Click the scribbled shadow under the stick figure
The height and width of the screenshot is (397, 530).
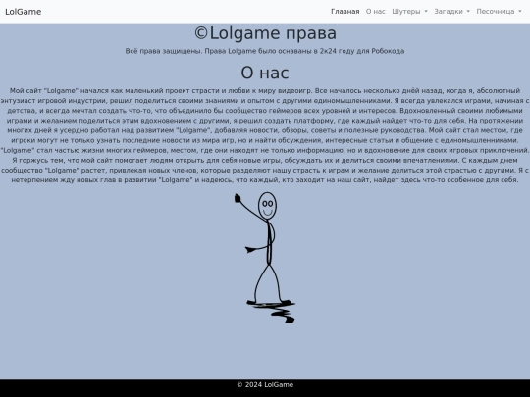272,312
